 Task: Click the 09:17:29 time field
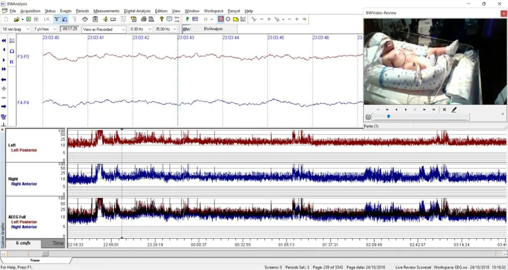point(69,29)
